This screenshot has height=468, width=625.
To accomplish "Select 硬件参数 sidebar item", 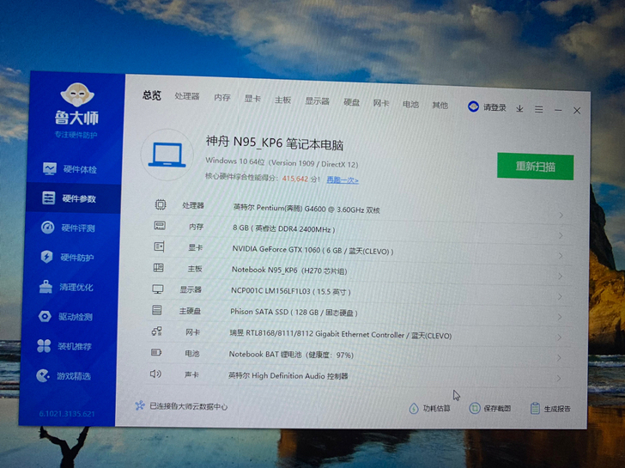I will [73, 198].
